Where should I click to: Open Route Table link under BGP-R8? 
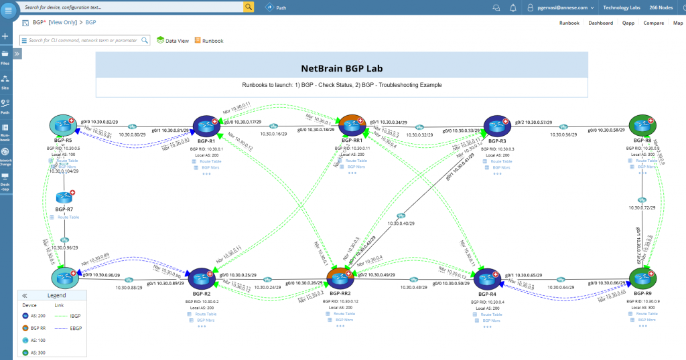pyautogui.click(x=646, y=161)
